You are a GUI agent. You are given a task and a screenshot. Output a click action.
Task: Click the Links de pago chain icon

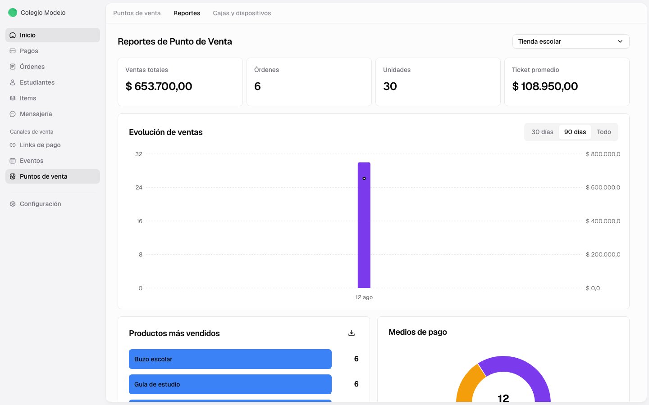(x=13, y=145)
